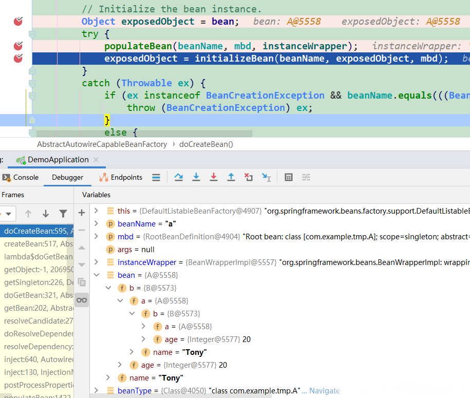Close the DemoApplication debug tab
The image size is (470, 398).
[96, 160]
